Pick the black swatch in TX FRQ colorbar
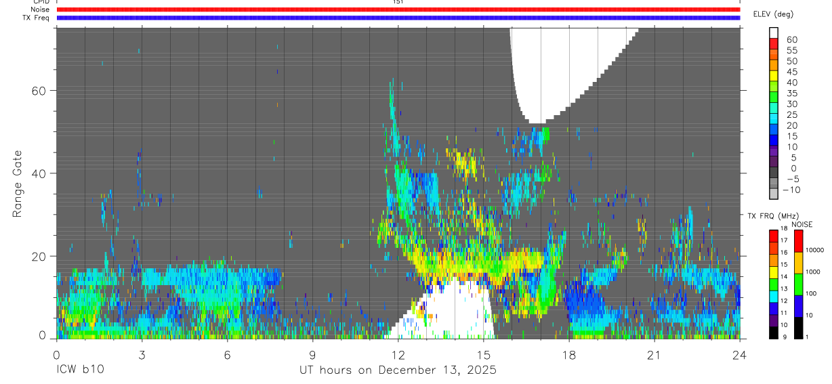 (x=774, y=332)
